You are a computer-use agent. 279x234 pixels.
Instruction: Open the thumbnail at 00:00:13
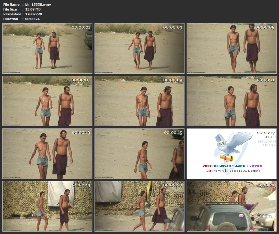(47, 154)
